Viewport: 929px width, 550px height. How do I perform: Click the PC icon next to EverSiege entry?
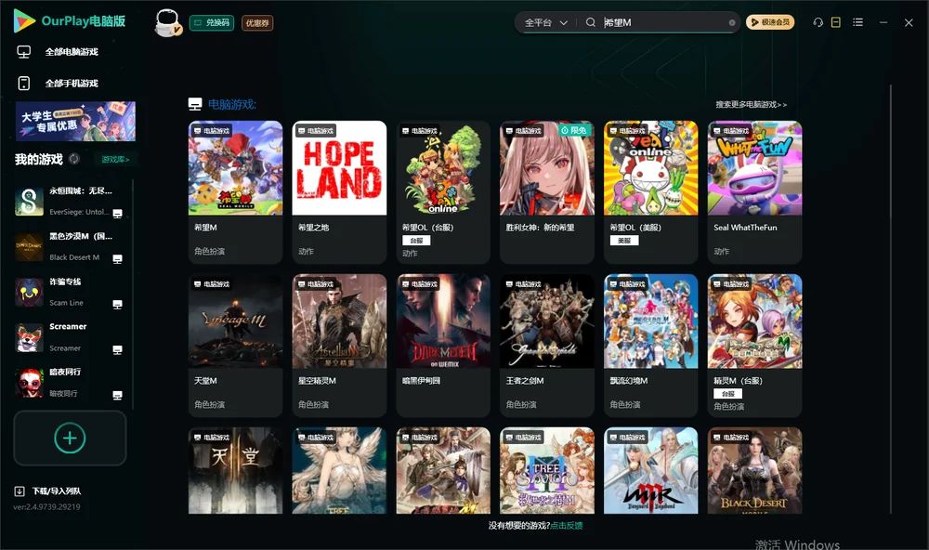coord(117,214)
